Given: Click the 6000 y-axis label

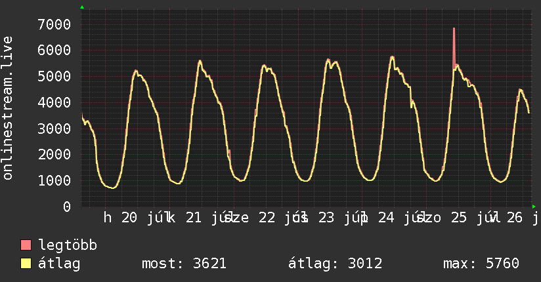Looking at the screenshot, I should [54, 50].
